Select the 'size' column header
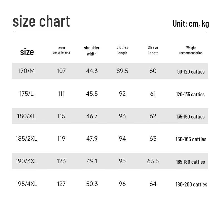 pos(27,52)
